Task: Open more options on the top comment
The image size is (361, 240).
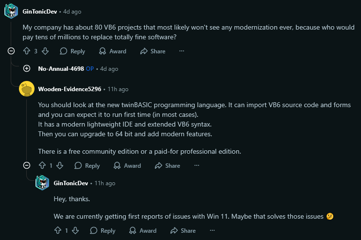Action: (x=182, y=51)
